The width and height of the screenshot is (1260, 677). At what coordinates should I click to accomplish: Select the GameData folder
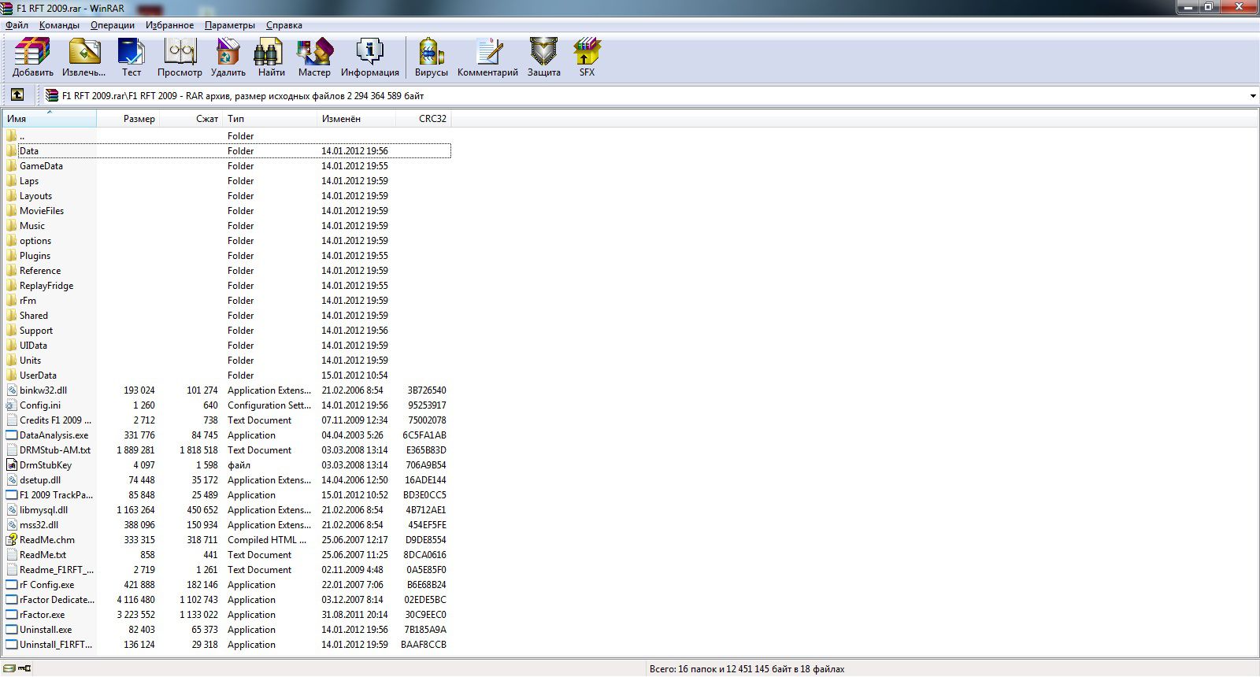click(x=41, y=166)
